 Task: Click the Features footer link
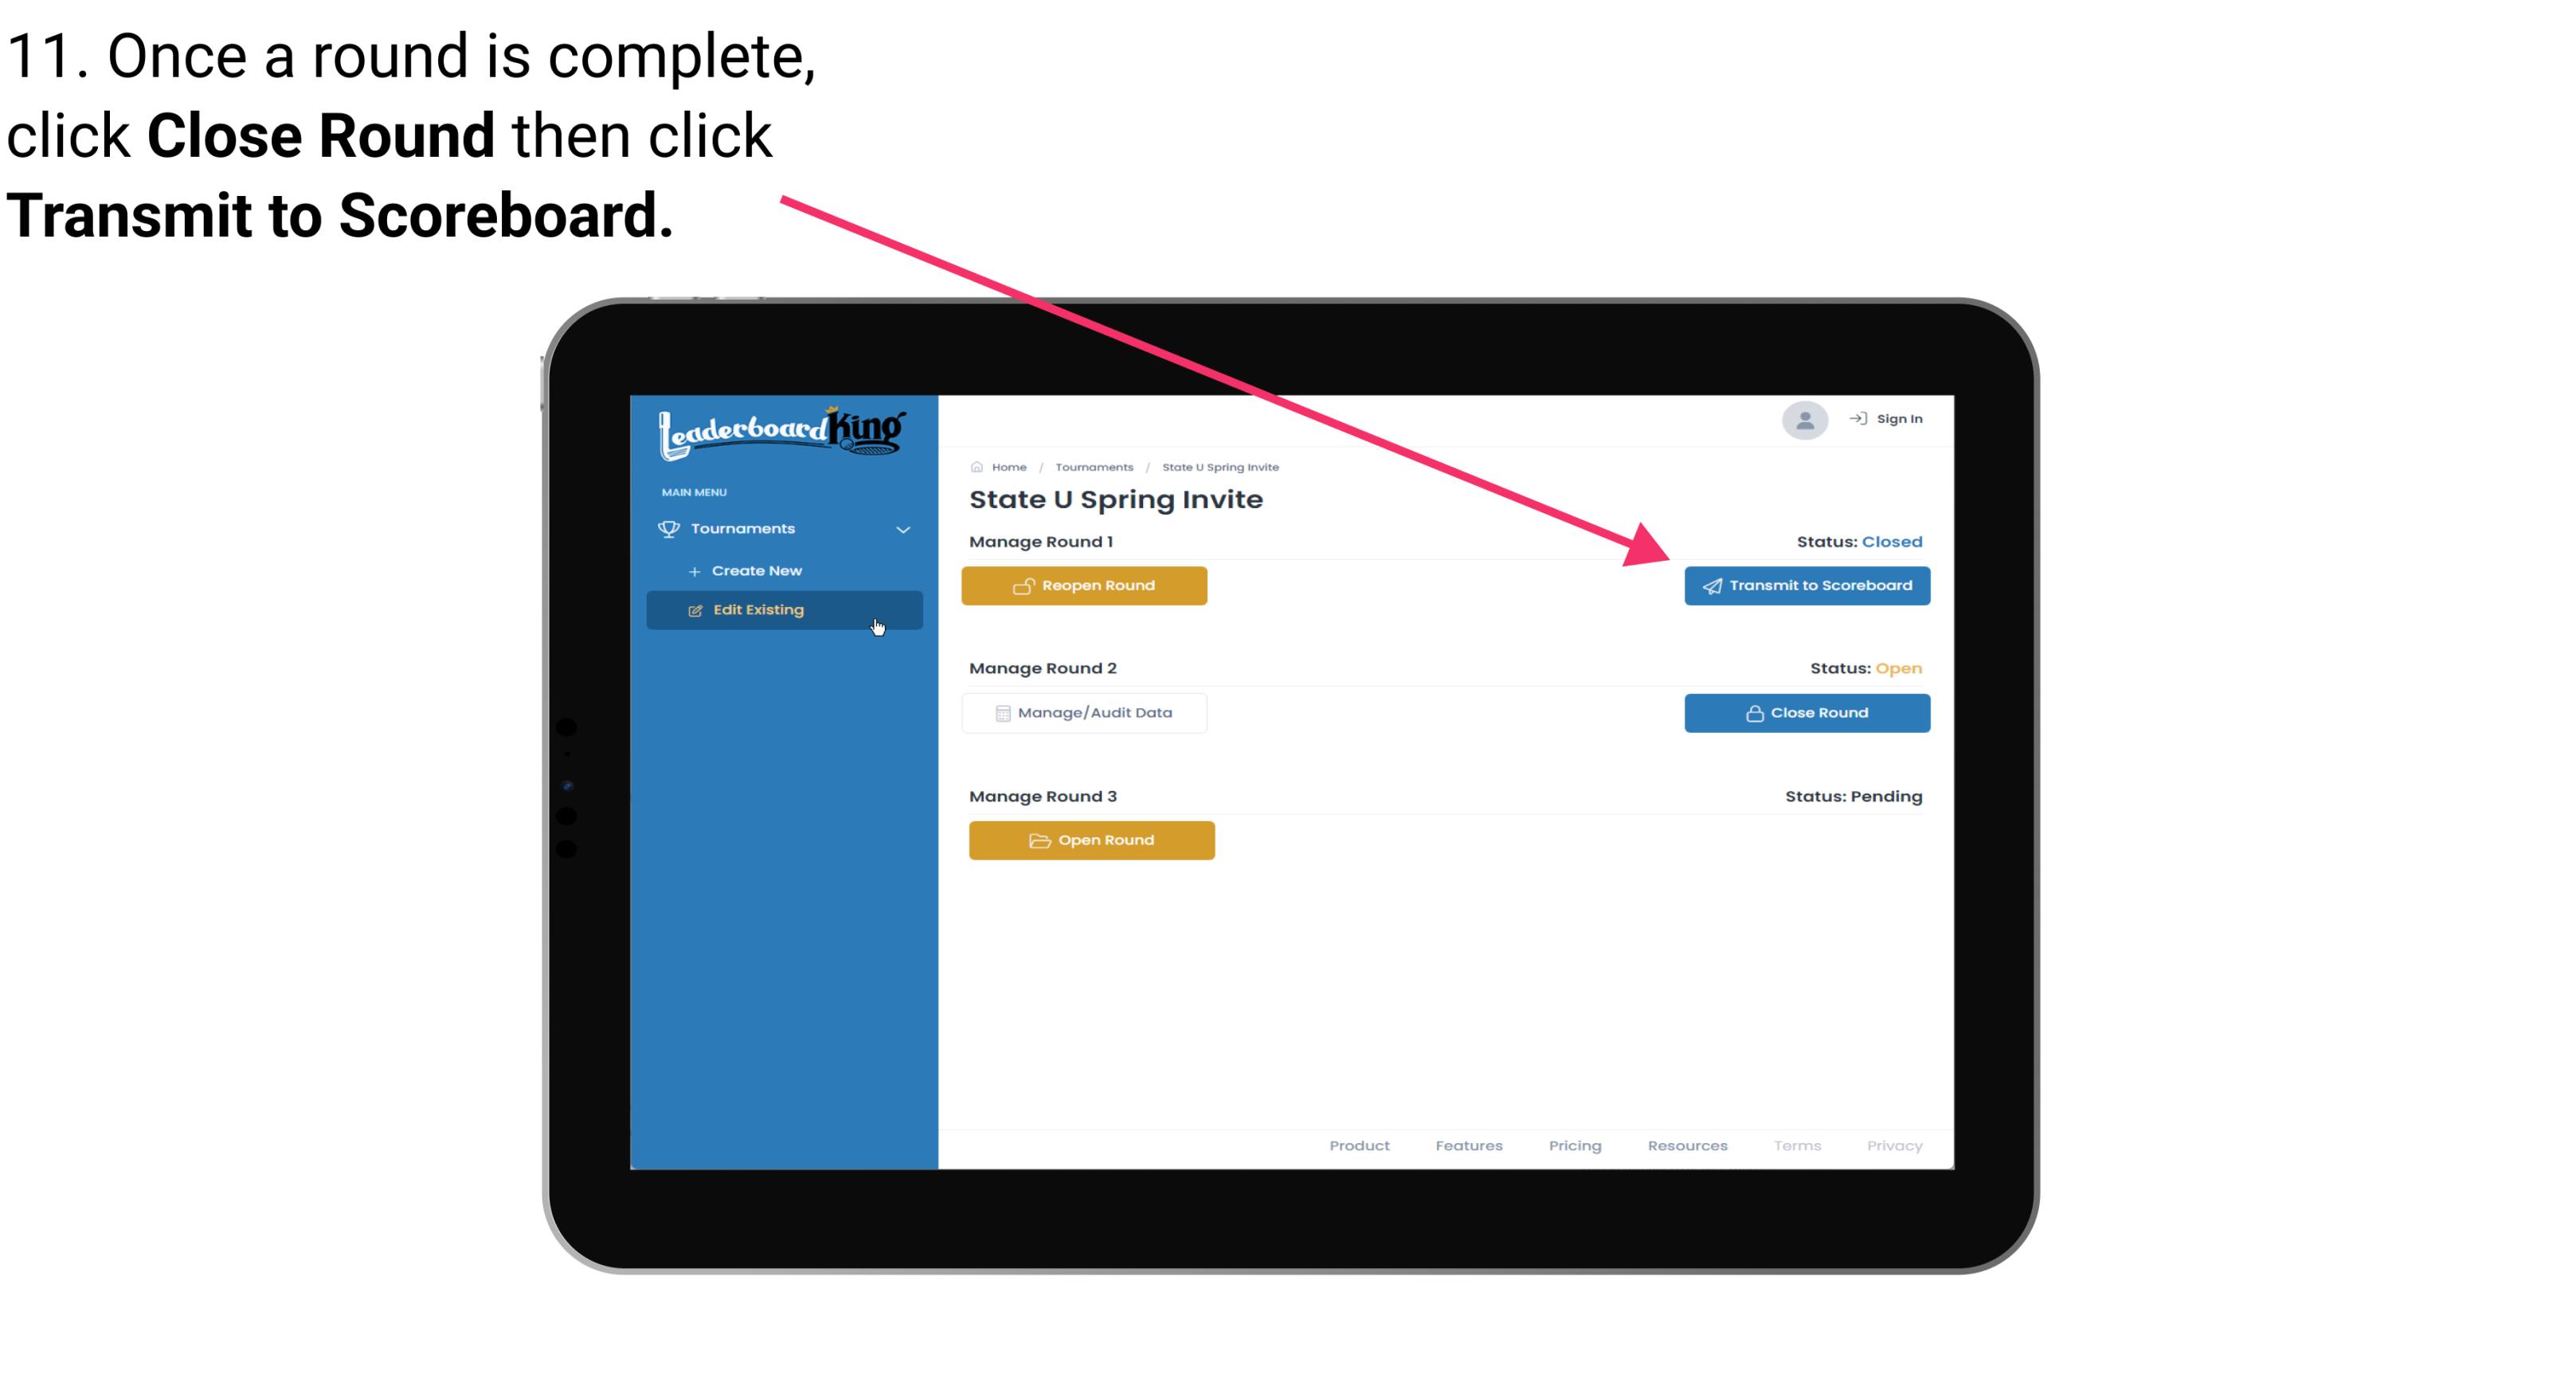tap(1469, 1147)
